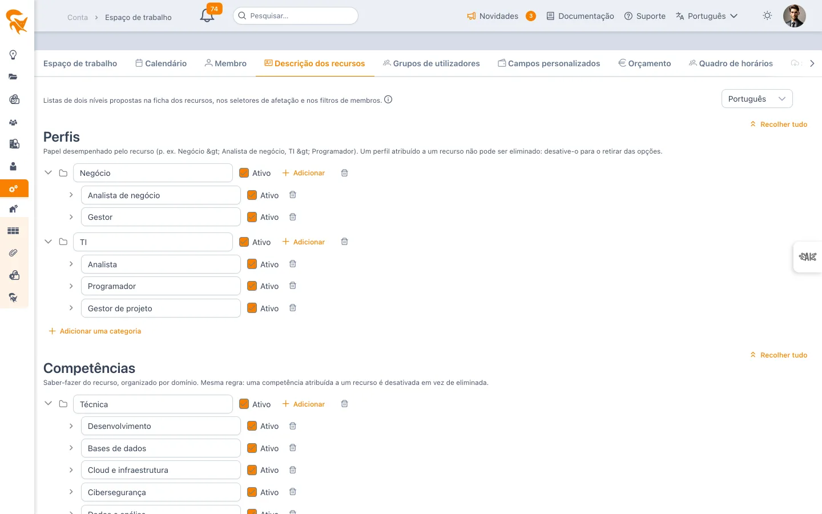Click the fox logo at top left
The height and width of the screenshot is (514, 822).
coord(17,22)
